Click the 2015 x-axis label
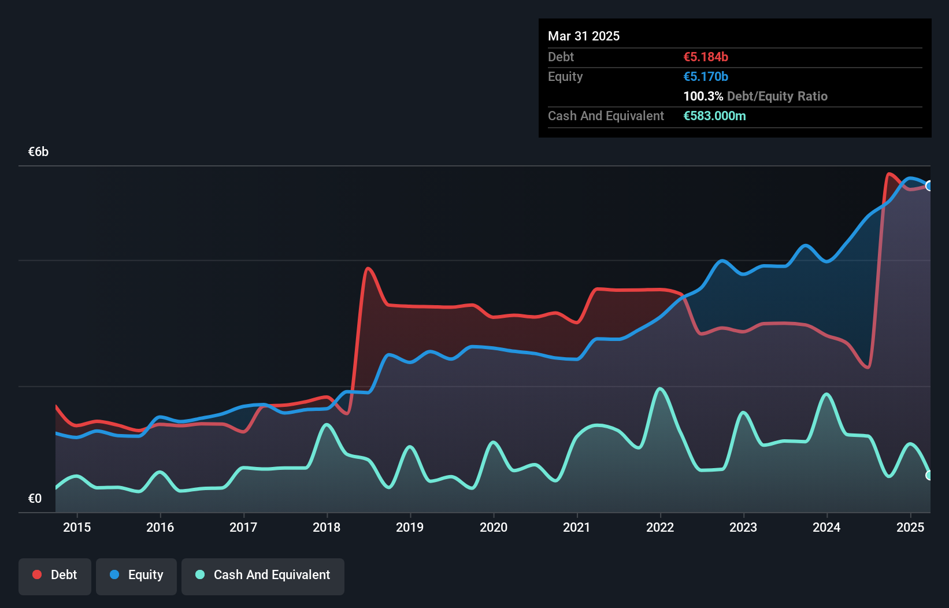 coord(77,527)
